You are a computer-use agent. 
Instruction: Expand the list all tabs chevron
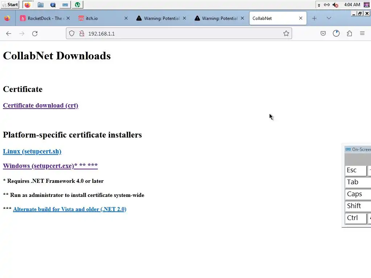(329, 18)
